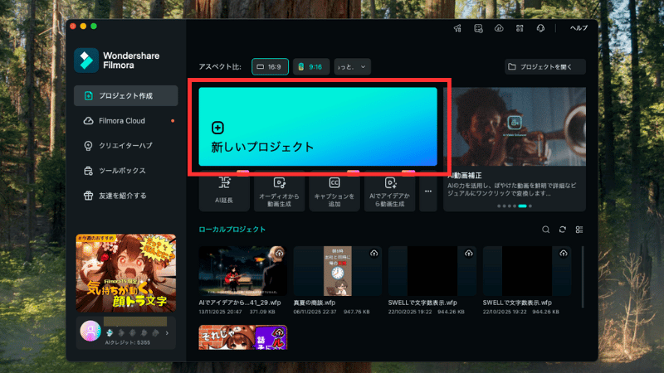
Task: Open キャプションを追加 tool
Action: (334, 191)
